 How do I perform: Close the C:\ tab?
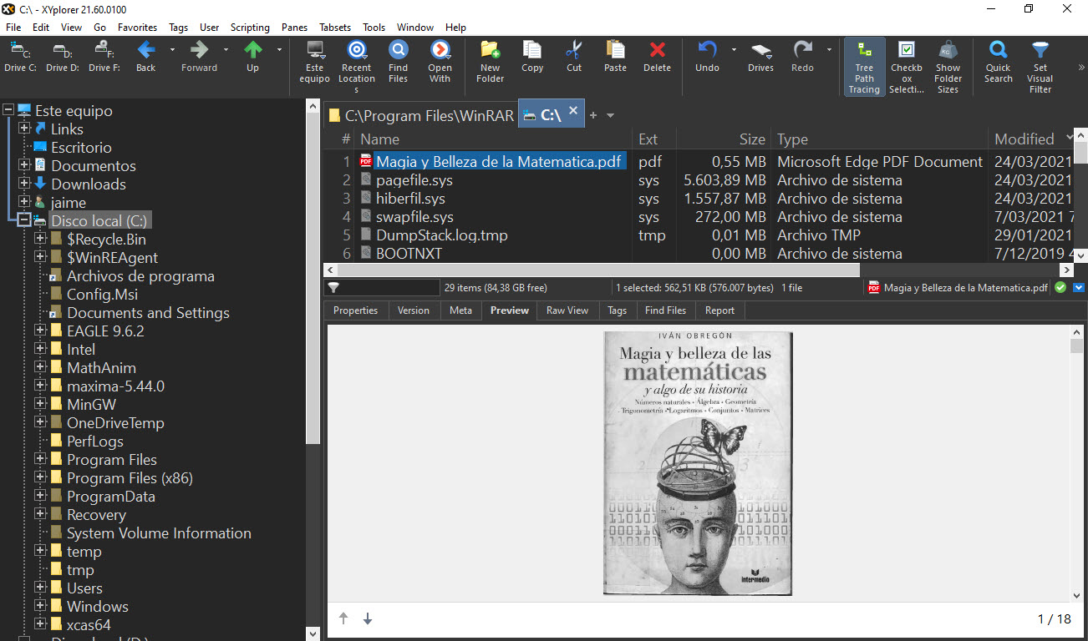(573, 110)
